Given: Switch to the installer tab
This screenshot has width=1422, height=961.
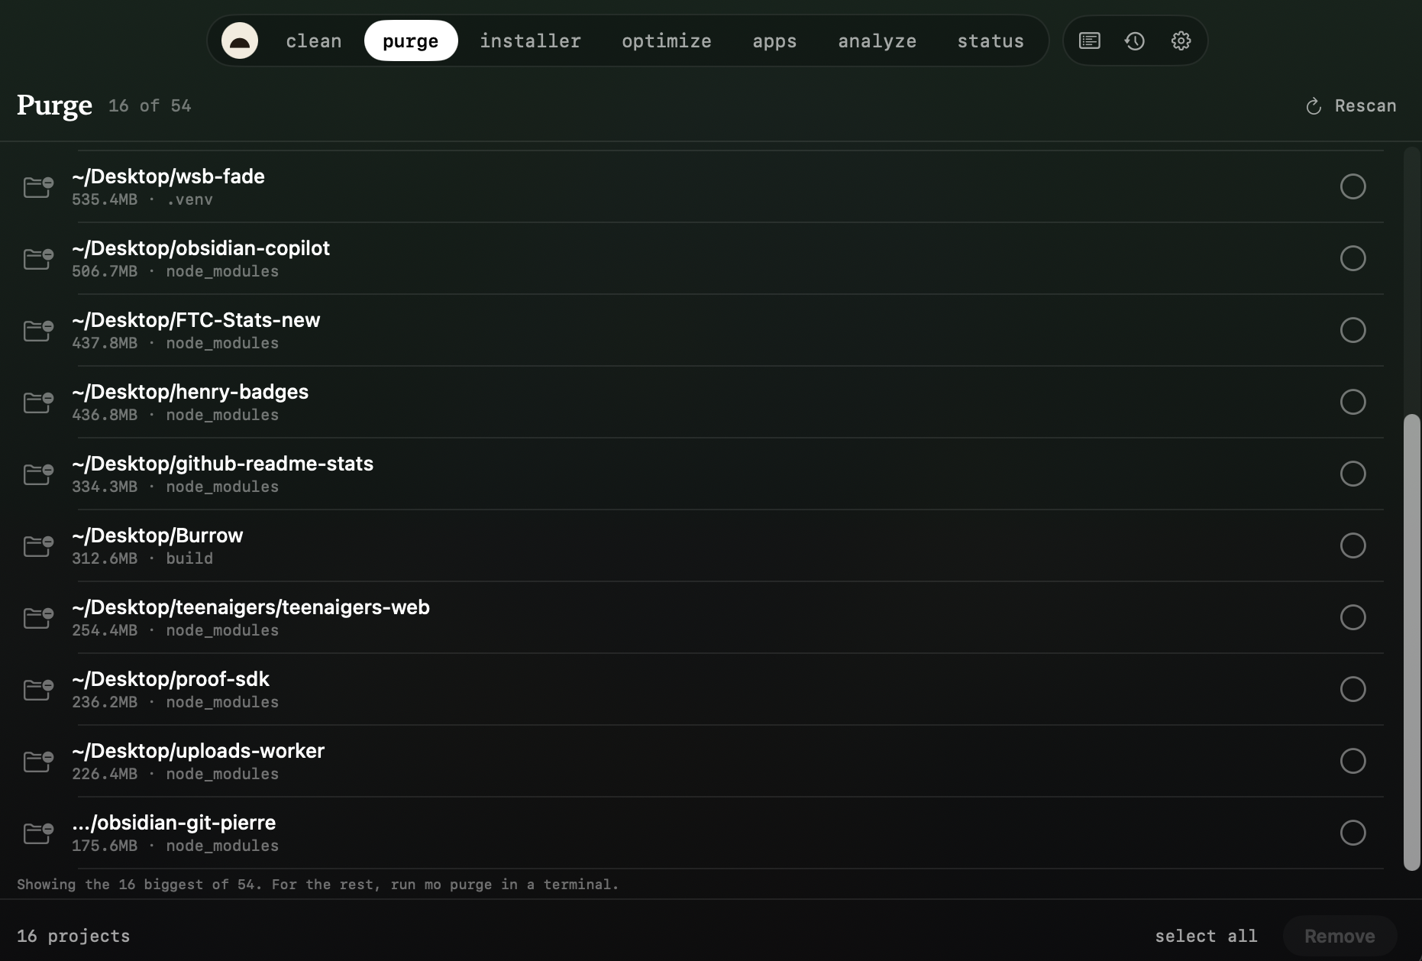Looking at the screenshot, I should (x=531, y=40).
